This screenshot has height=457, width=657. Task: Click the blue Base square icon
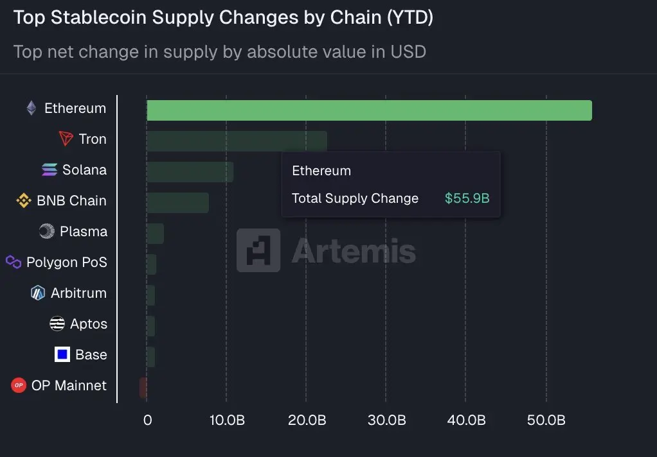[x=62, y=354]
